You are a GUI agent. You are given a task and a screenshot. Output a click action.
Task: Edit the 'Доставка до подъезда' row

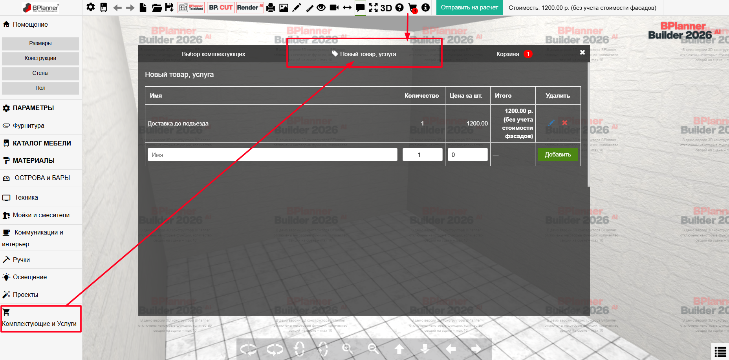551,123
